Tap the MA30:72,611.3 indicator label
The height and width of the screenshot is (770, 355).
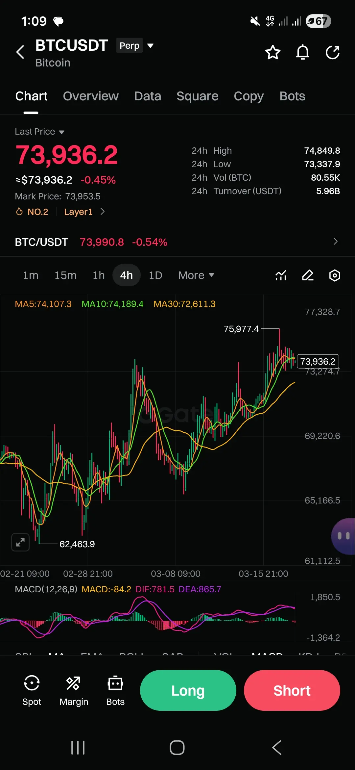(184, 304)
